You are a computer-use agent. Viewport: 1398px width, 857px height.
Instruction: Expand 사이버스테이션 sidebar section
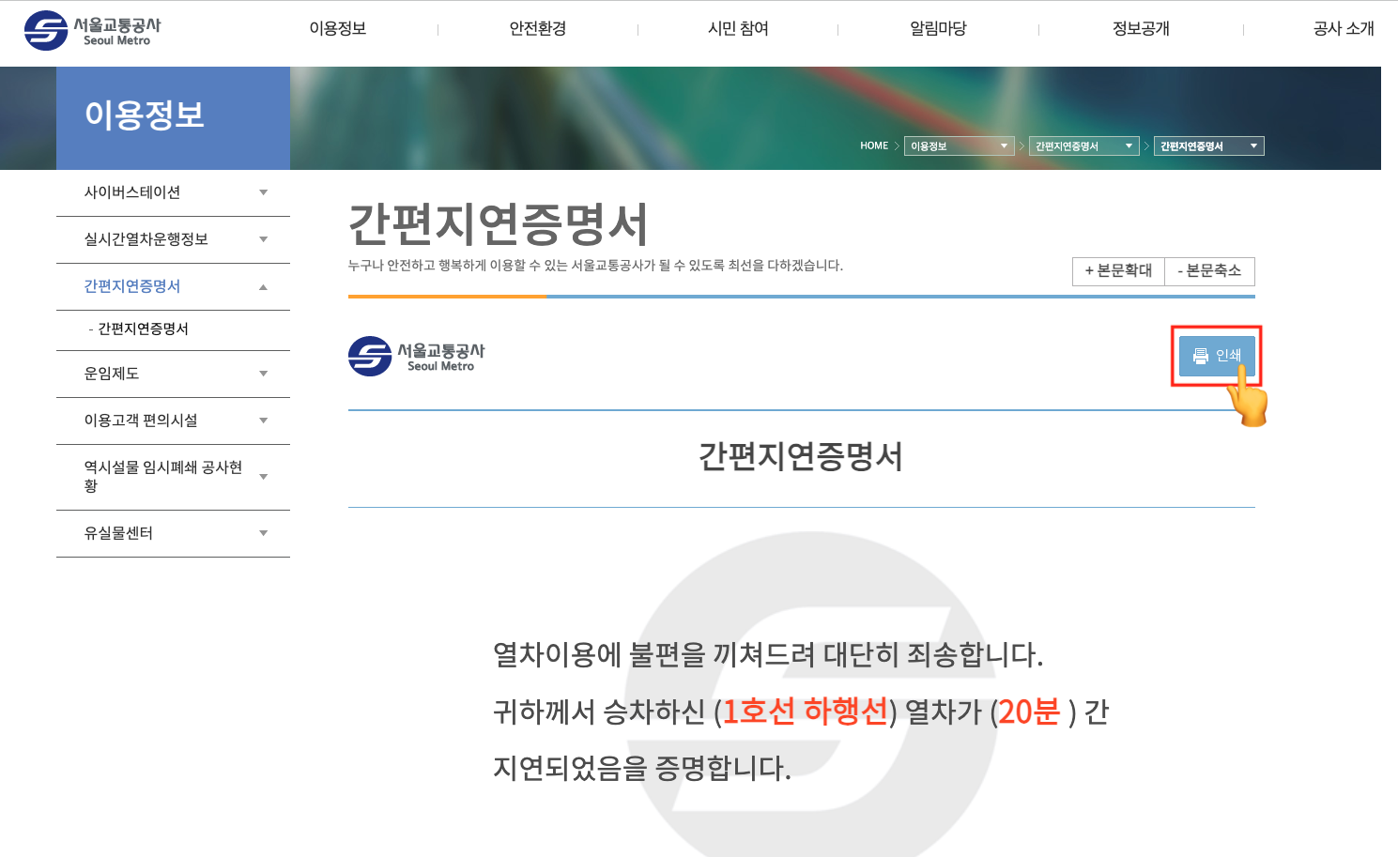[173, 192]
